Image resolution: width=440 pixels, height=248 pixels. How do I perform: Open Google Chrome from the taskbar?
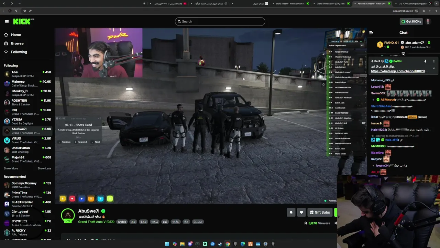click(x=228, y=244)
